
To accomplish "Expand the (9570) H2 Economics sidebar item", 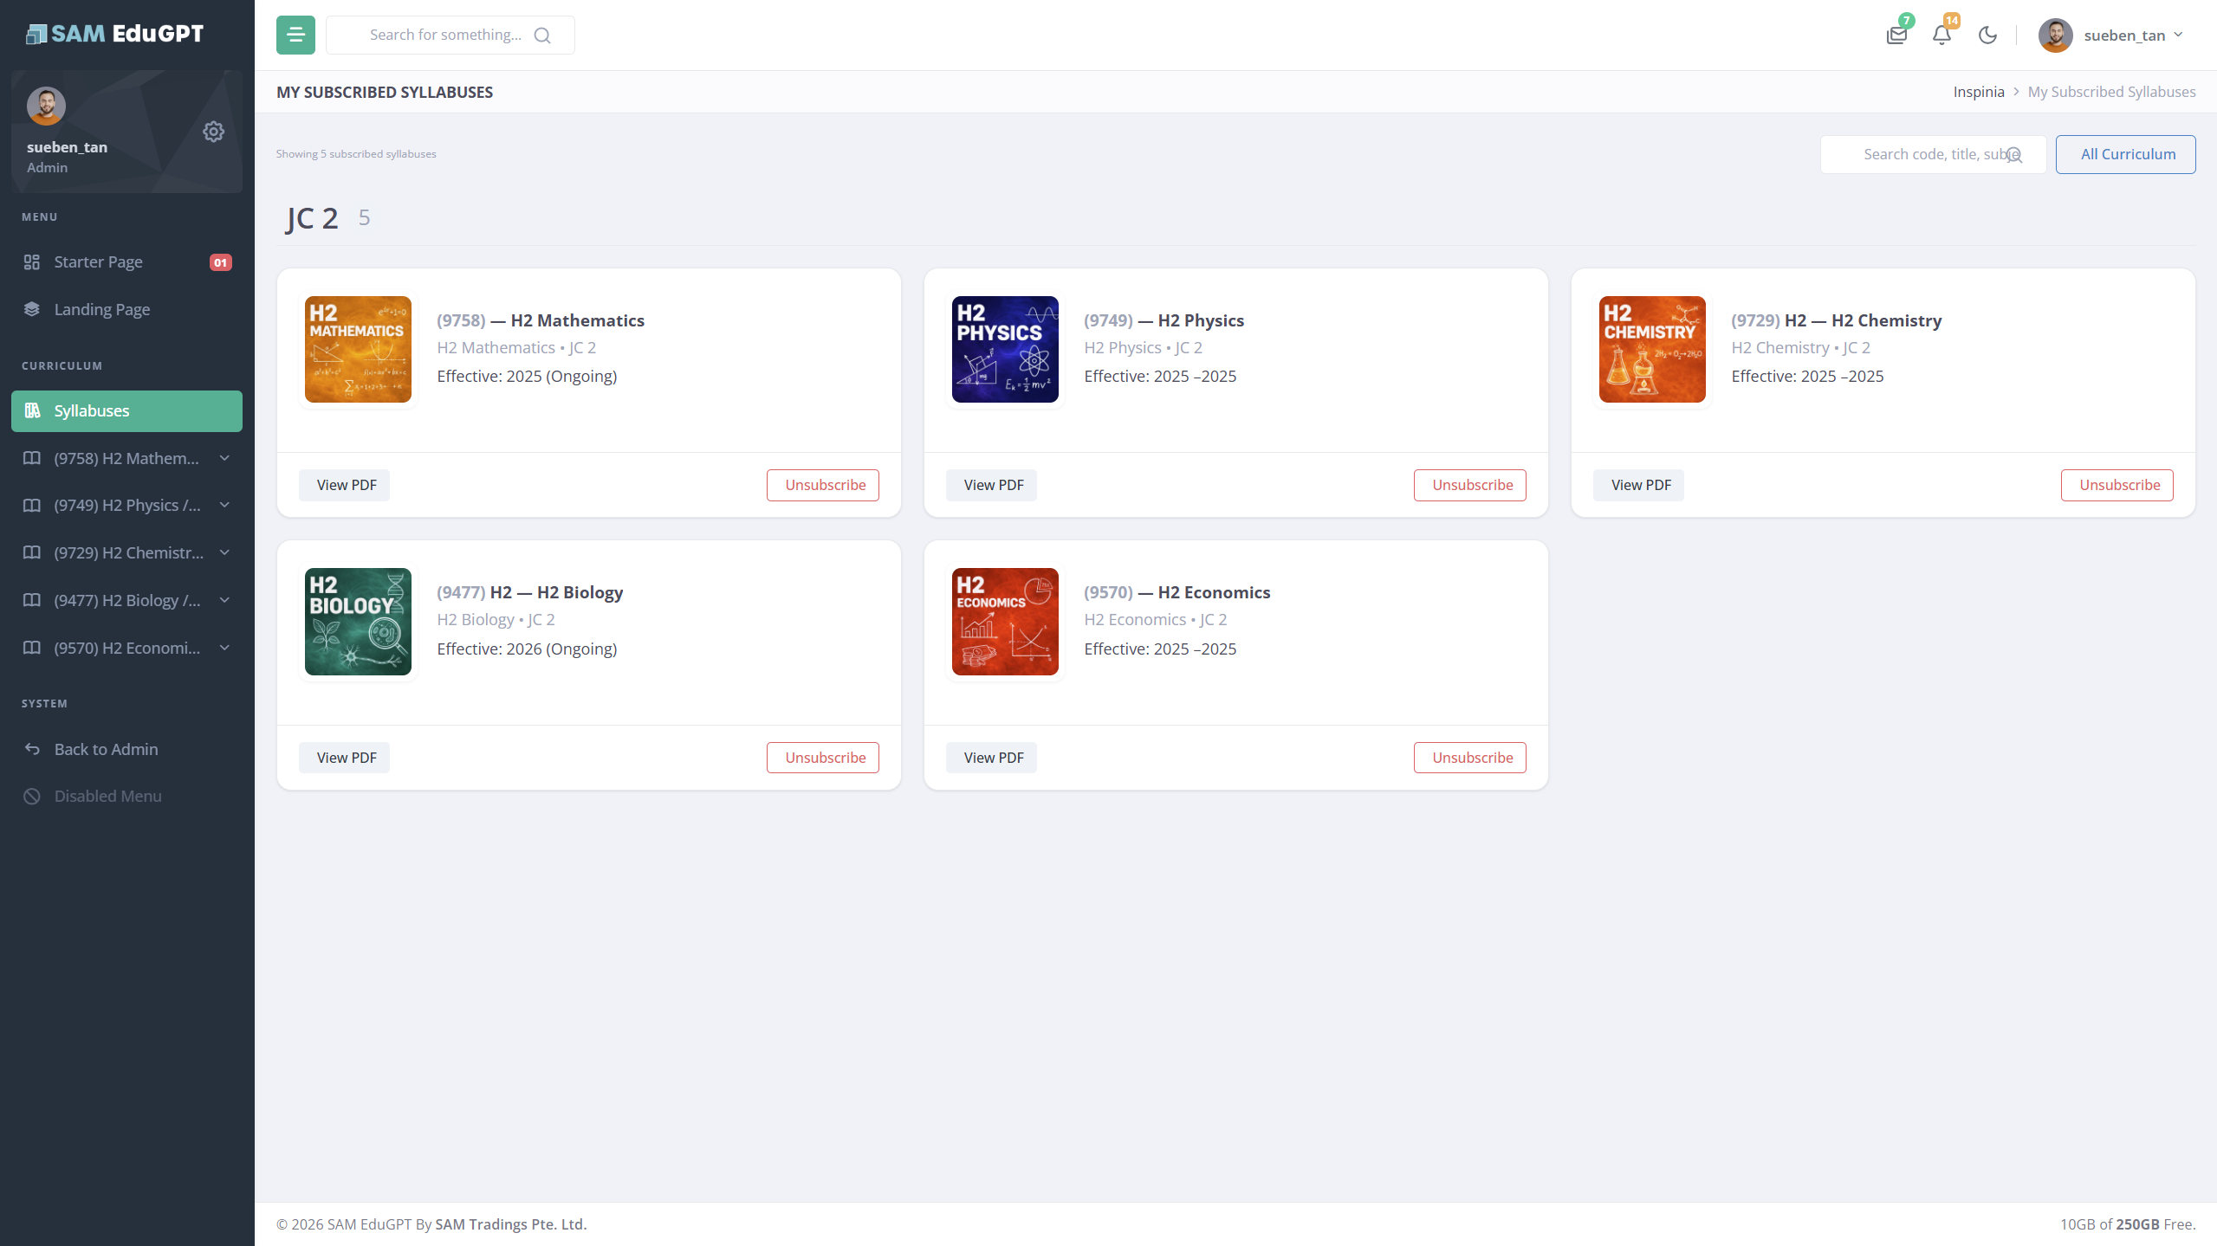I will point(126,648).
